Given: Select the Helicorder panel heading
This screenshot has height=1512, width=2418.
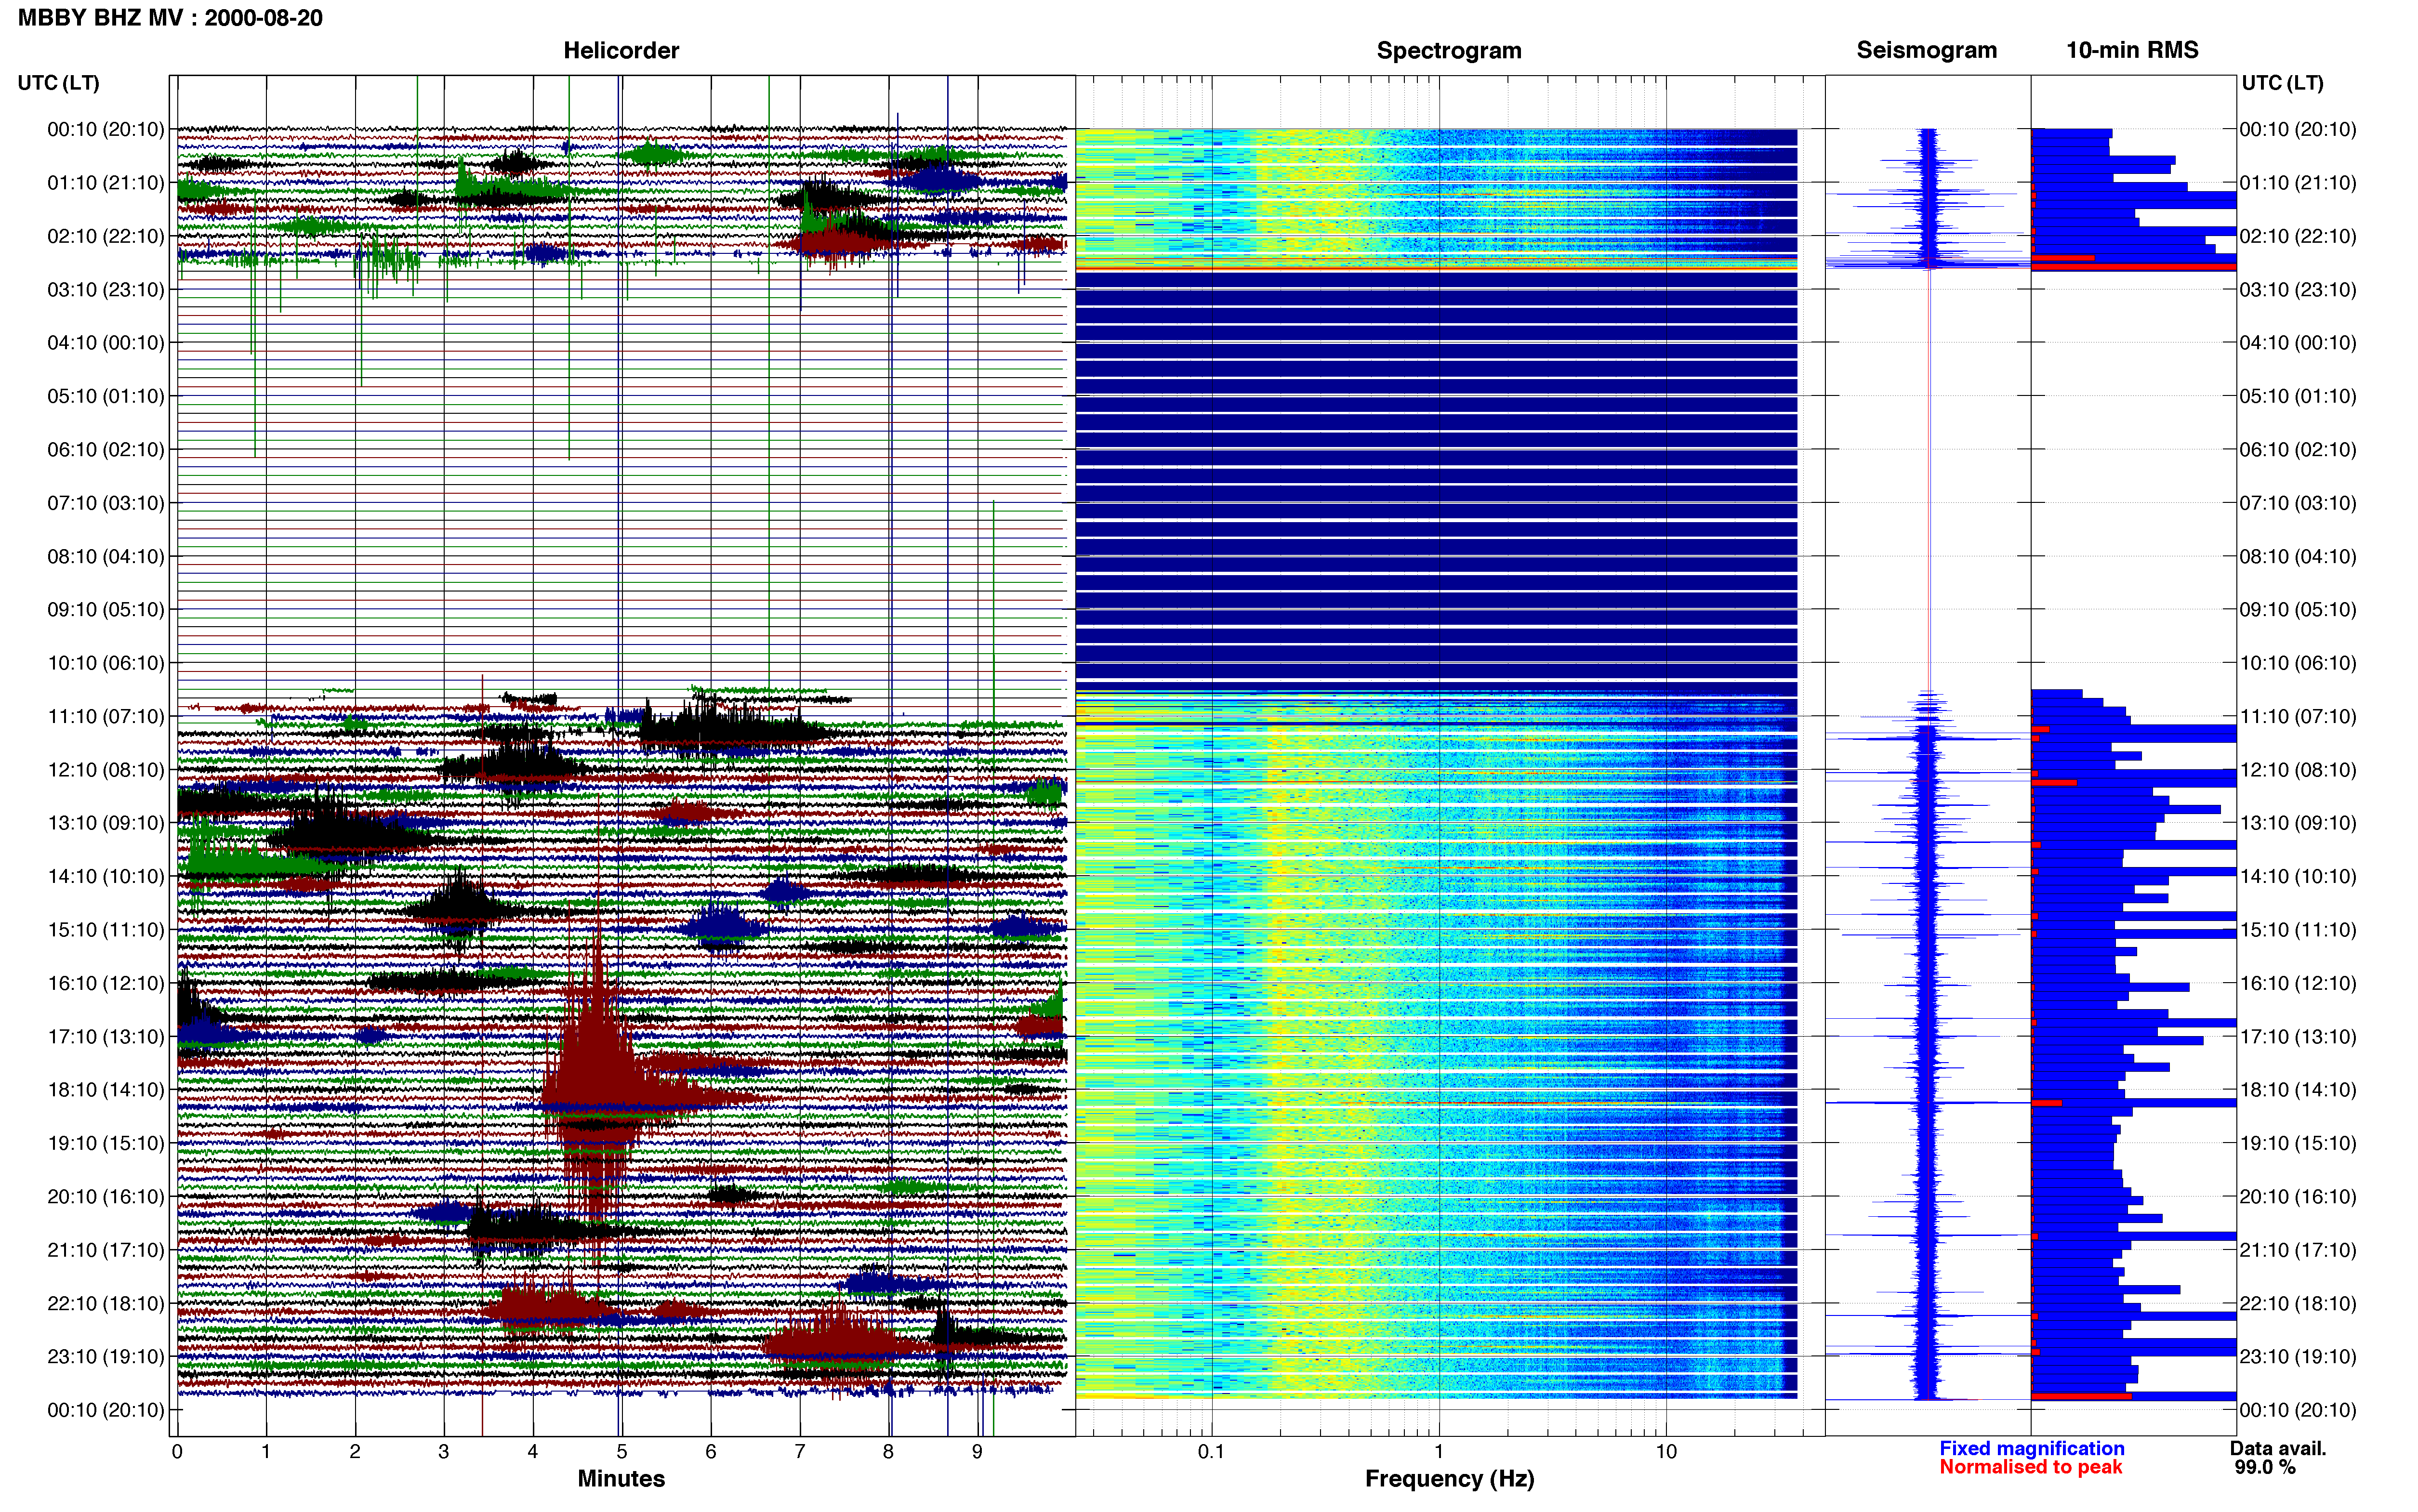Looking at the screenshot, I should click(621, 50).
